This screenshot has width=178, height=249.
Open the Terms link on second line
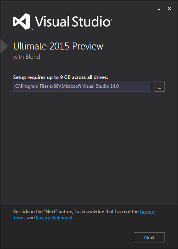(x=19, y=218)
